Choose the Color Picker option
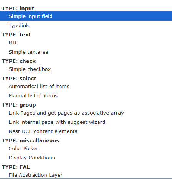172x179 pixels. click(86, 148)
